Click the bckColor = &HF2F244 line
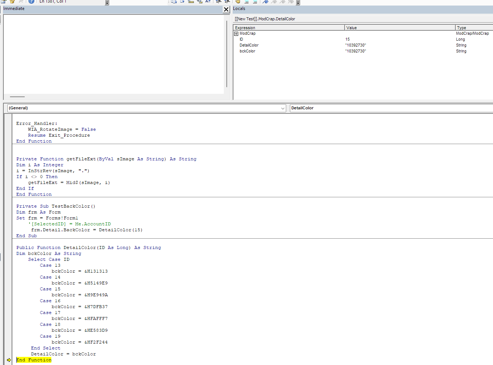 (80, 342)
